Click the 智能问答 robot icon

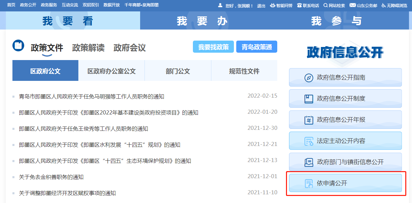(x=273, y=5)
